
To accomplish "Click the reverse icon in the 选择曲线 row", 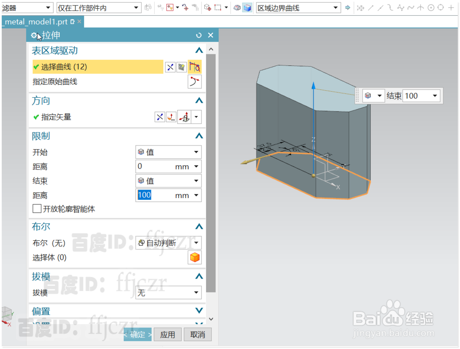I will pos(170,67).
